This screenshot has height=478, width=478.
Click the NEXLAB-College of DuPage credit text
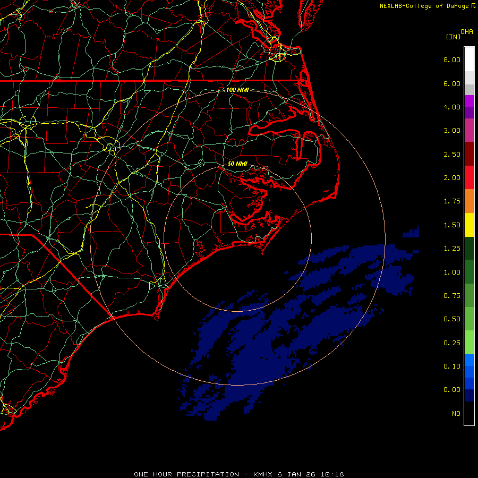[x=424, y=6]
